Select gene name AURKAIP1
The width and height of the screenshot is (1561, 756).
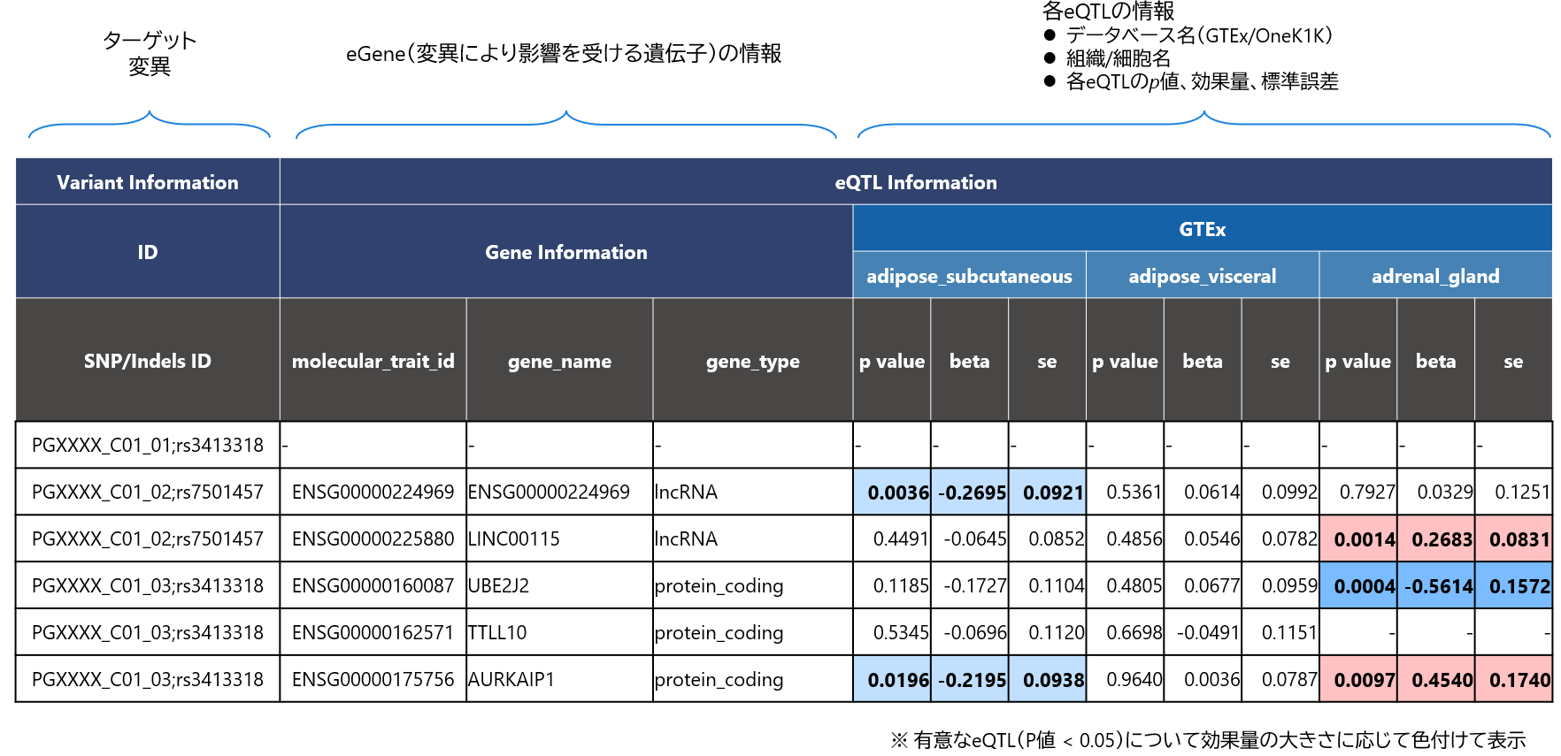pos(559,679)
